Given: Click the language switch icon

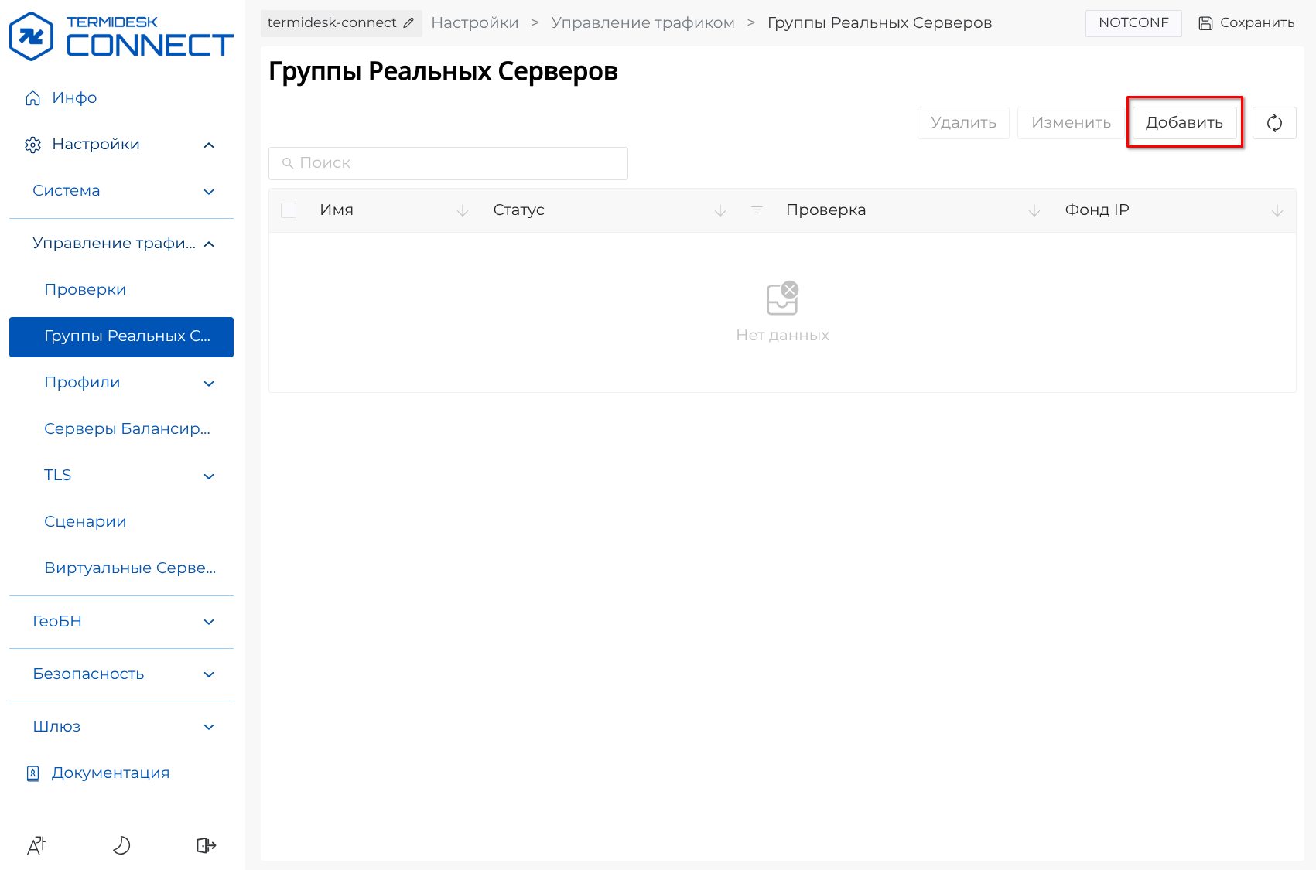Looking at the screenshot, I should point(36,845).
